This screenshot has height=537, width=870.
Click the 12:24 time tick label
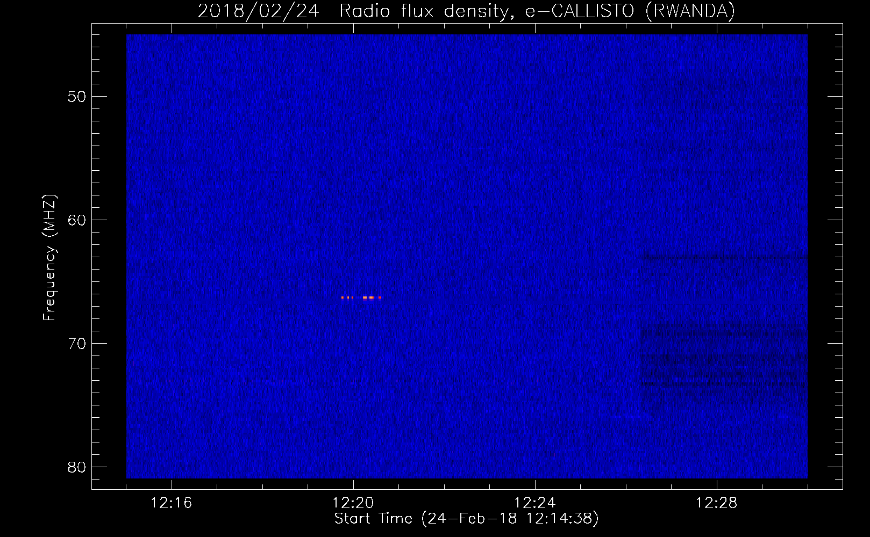535,503
